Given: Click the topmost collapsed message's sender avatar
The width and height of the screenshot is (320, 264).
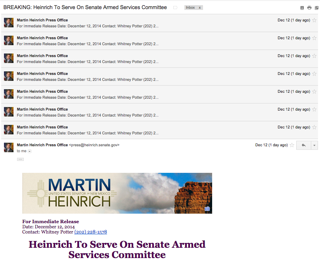Looking at the screenshot, I should point(9,23).
